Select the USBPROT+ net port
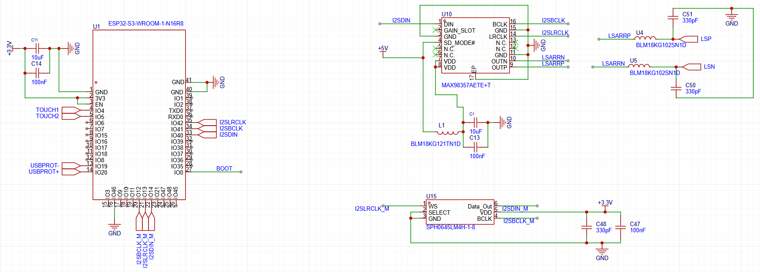This screenshot has height=272, width=760. (x=71, y=172)
